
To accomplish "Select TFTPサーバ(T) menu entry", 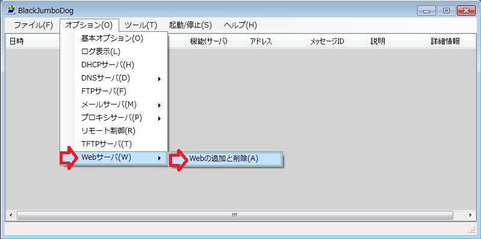I will tap(114, 144).
